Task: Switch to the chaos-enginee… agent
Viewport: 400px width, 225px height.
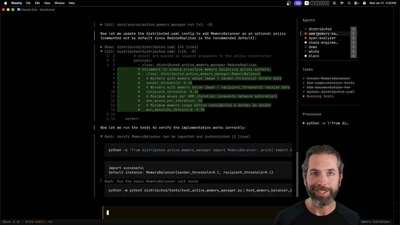Action: click(323, 42)
